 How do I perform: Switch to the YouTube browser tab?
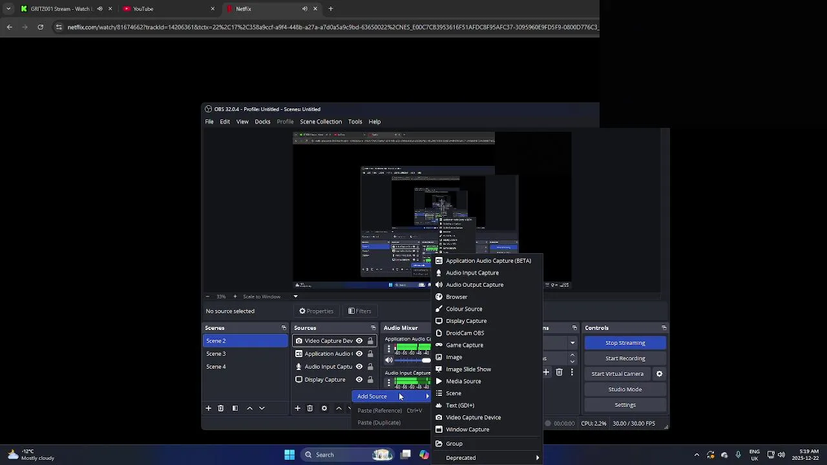tap(168, 9)
